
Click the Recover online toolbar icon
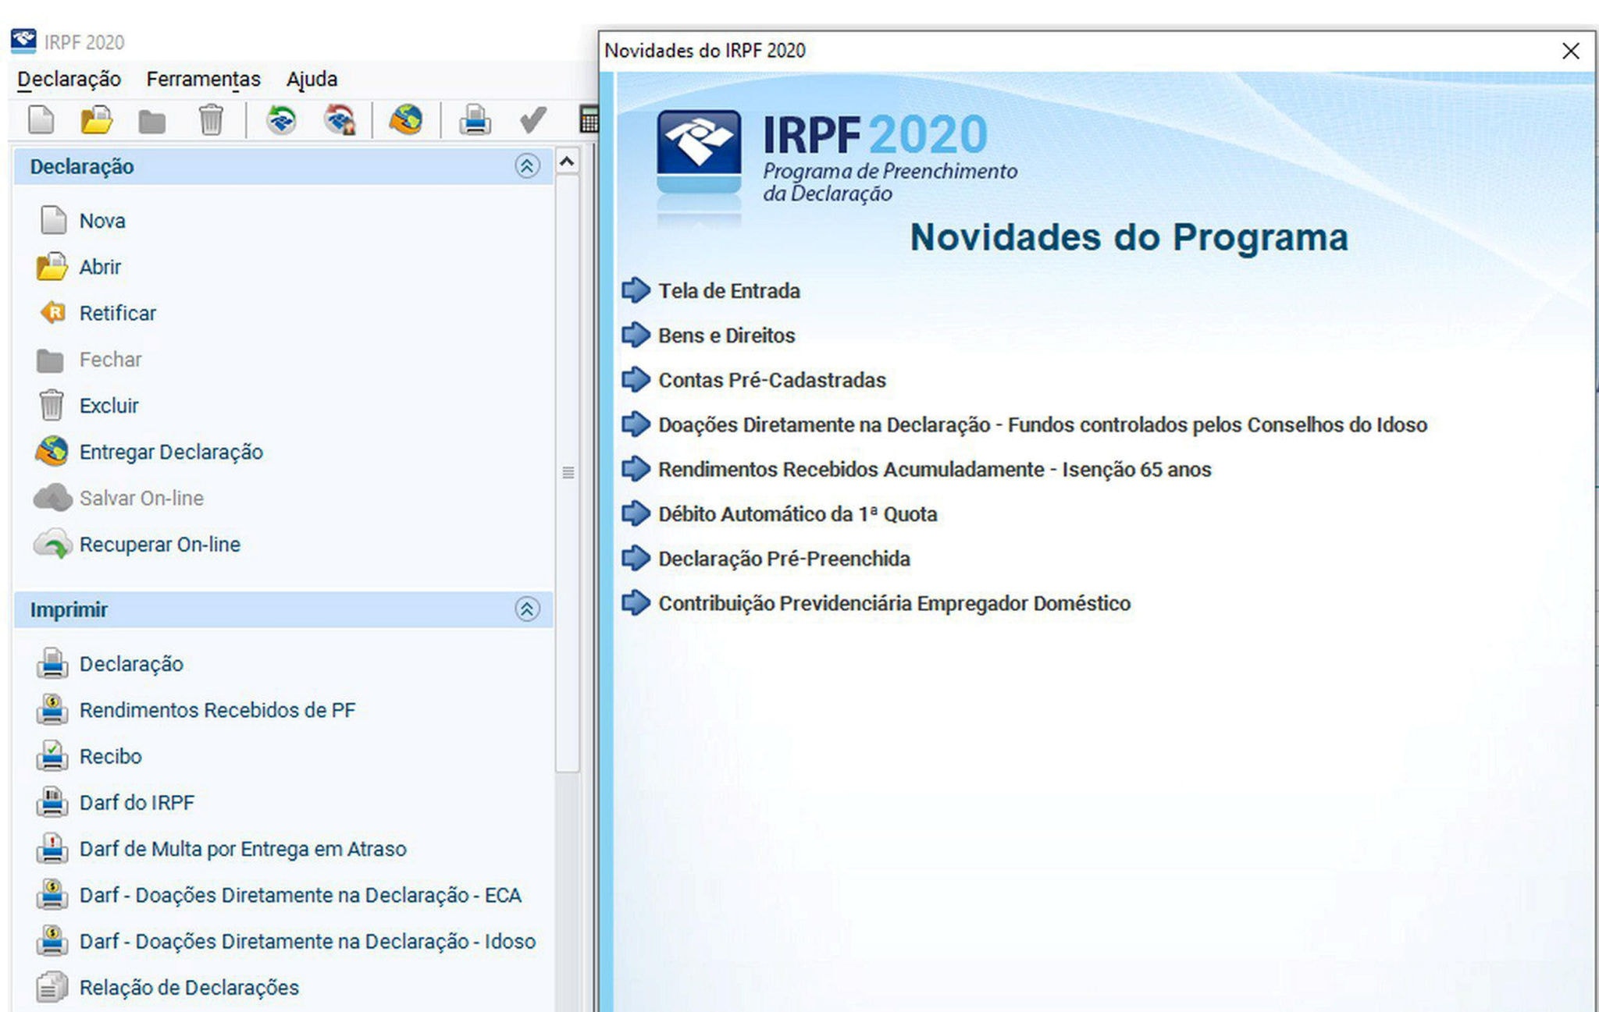pos(340,120)
